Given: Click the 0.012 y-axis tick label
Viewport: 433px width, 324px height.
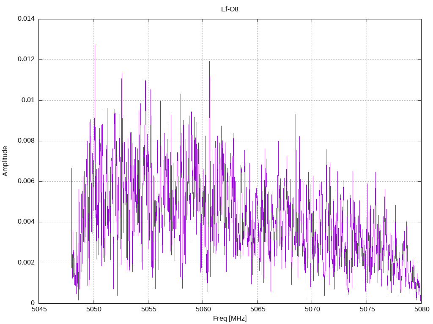Looking at the screenshot, I should tap(26, 59).
